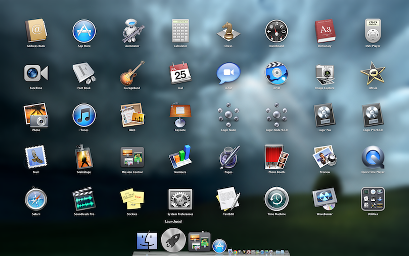Open Mission Control from the app grid
This screenshot has width=409, height=256.
[132, 157]
